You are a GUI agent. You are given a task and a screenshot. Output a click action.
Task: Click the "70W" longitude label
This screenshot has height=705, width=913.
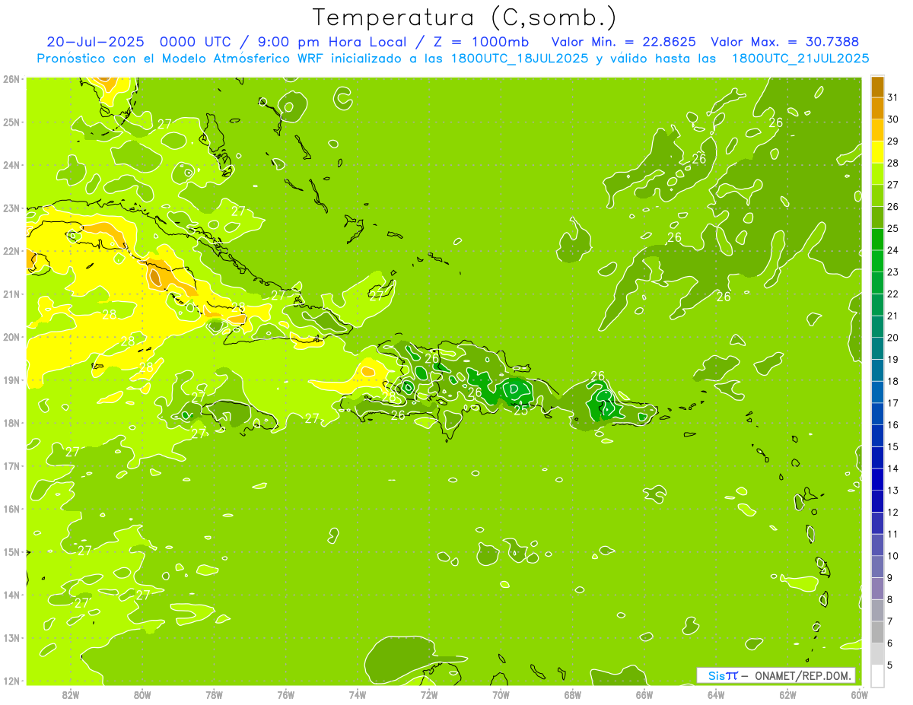501,695
